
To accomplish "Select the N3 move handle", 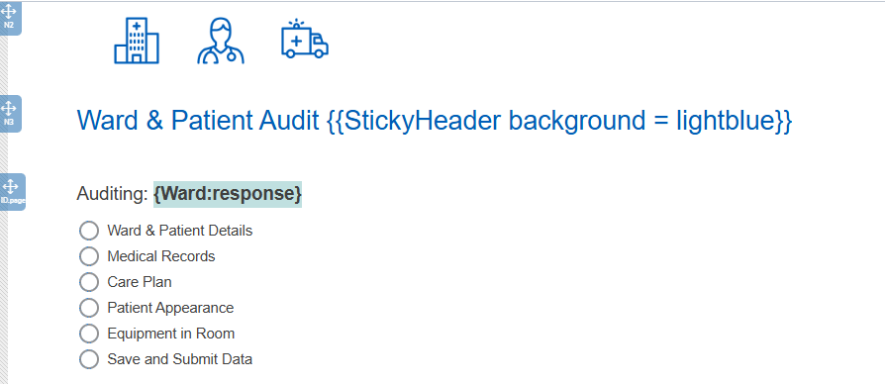I will pyautogui.click(x=10, y=114).
